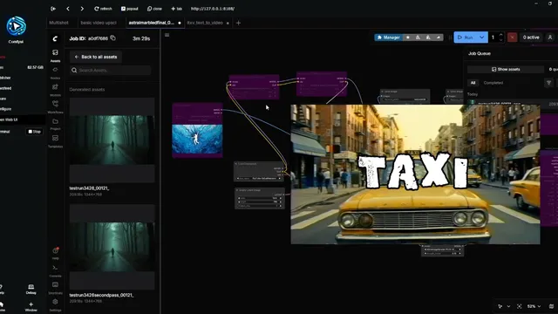Expand pointer mode dropdown chevron
This screenshot has height=314, width=558.
click(508, 306)
